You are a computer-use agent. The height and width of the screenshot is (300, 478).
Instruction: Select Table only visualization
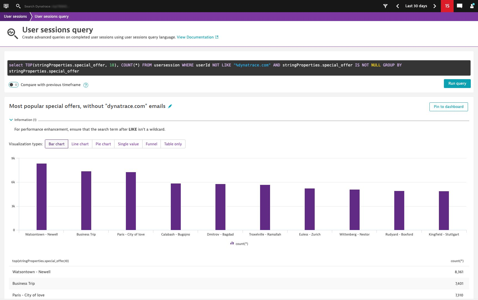point(173,144)
